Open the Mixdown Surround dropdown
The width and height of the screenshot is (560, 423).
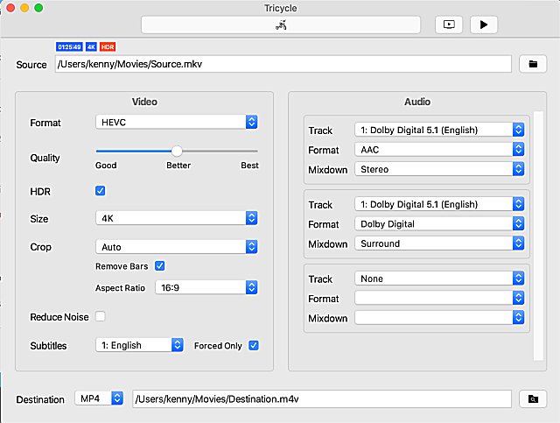point(439,243)
